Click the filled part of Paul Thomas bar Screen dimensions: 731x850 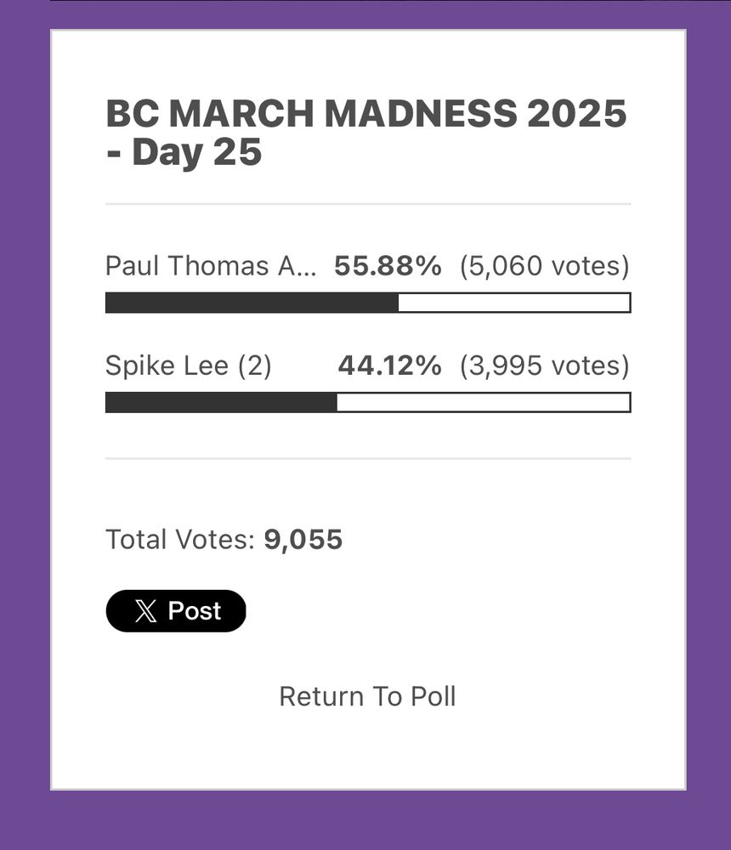(252, 303)
